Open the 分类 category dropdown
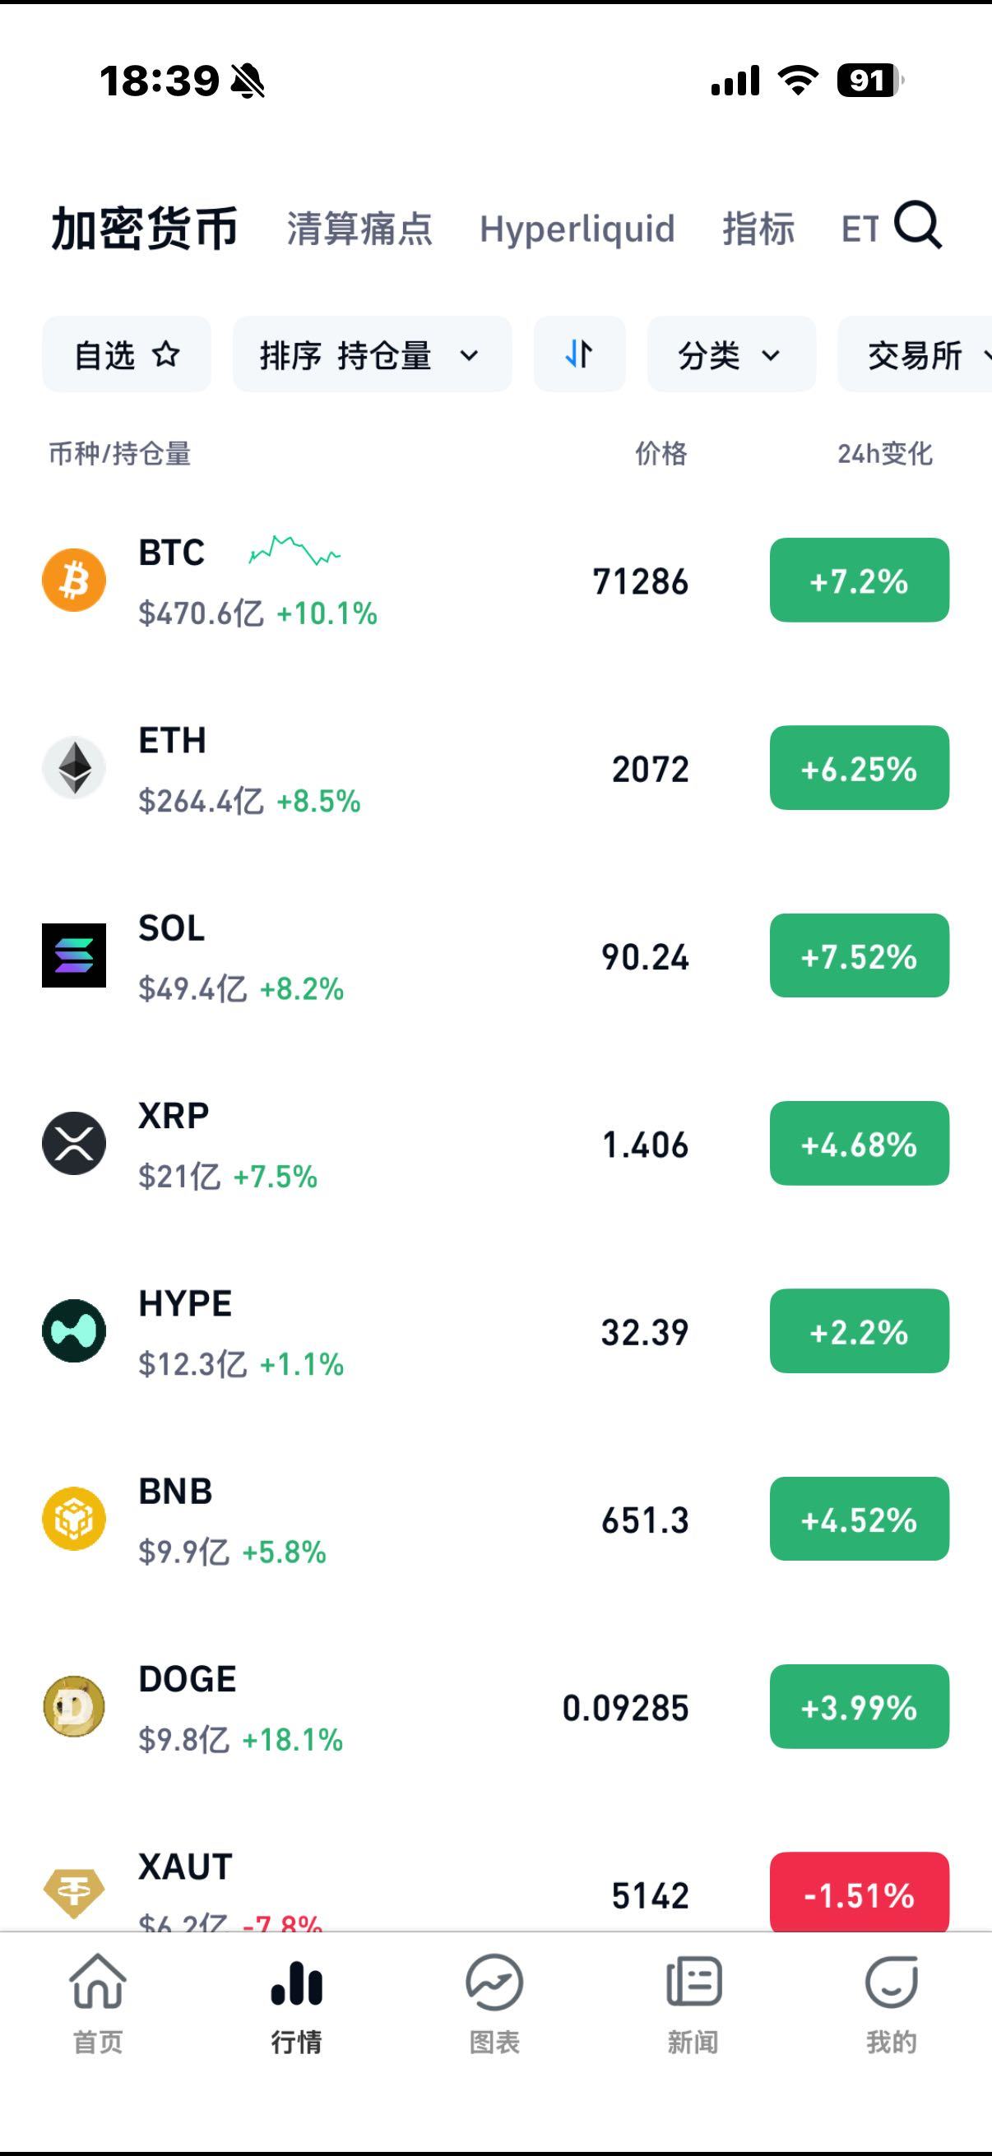Image resolution: width=992 pixels, height=2156 pixels. click(730, 355)
